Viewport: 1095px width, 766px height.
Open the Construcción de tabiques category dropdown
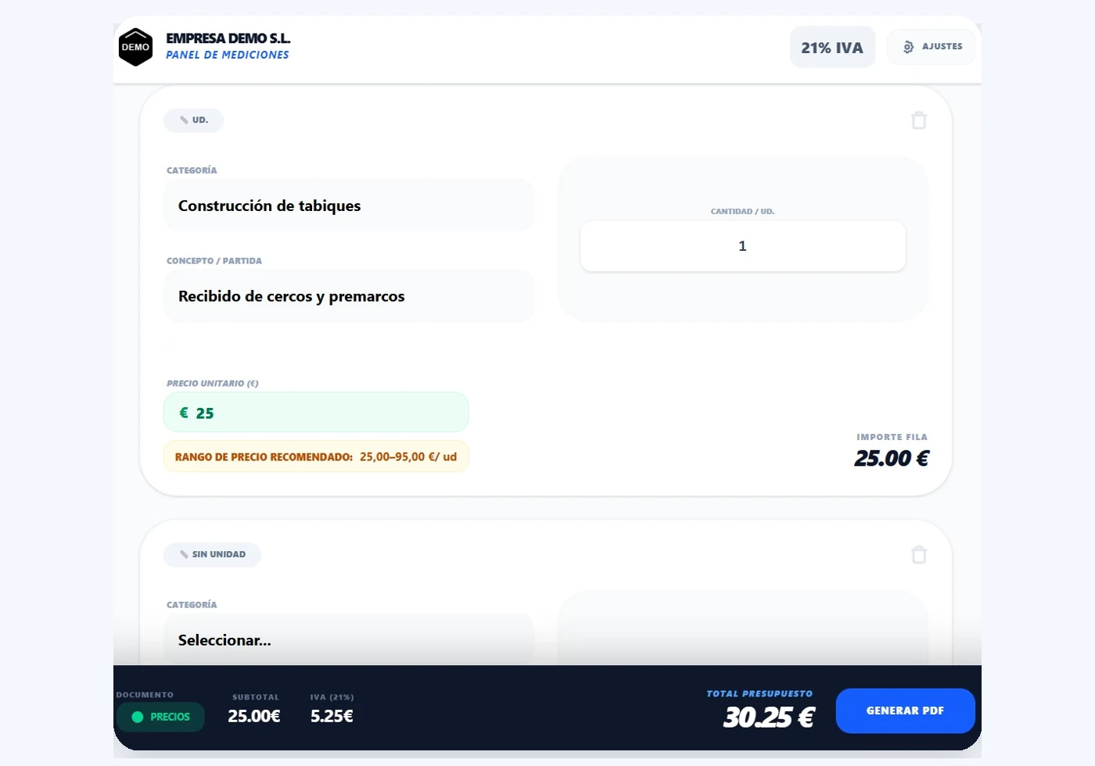click(x=348, y=206)
